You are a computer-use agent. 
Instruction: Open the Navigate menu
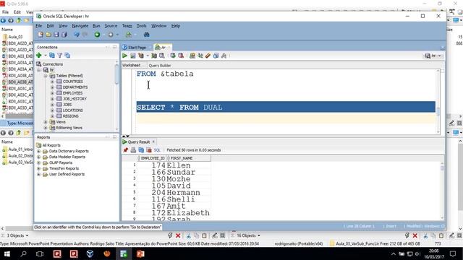pyautogui.click(x=80, y=26)
